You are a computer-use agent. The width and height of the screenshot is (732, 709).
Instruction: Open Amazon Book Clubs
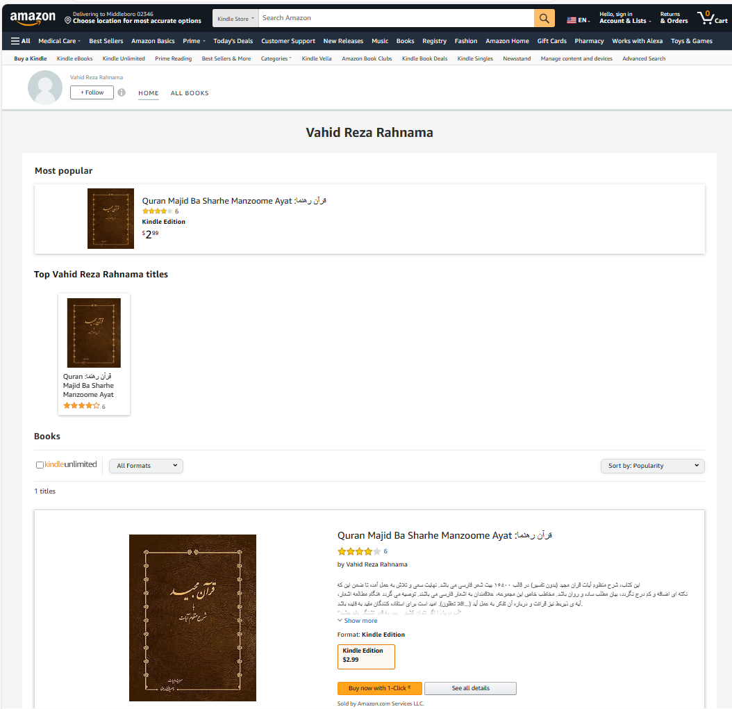click(367, 58)
